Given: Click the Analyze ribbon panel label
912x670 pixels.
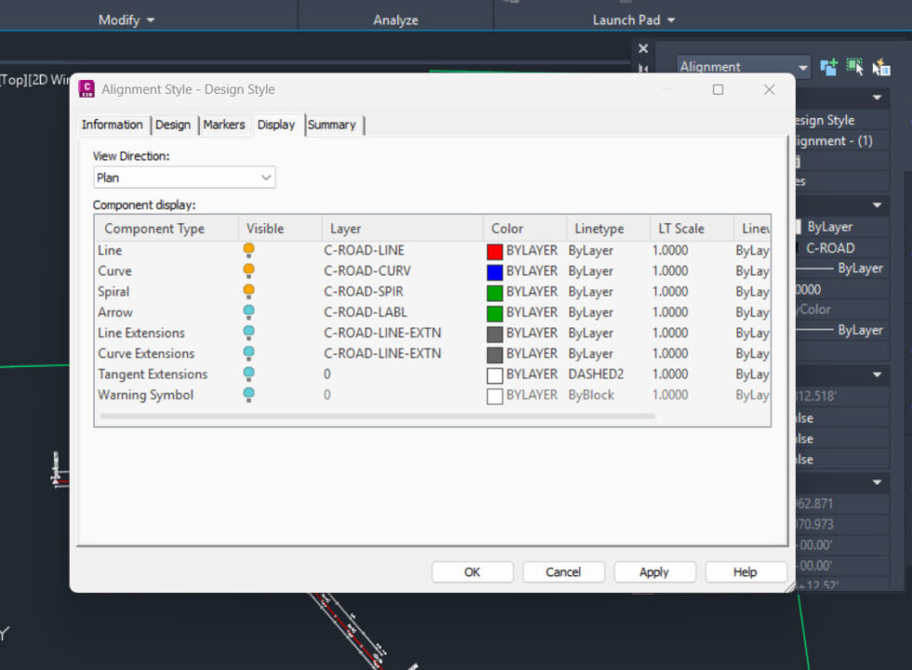Looking at the screenshot, I should (396, 20).
